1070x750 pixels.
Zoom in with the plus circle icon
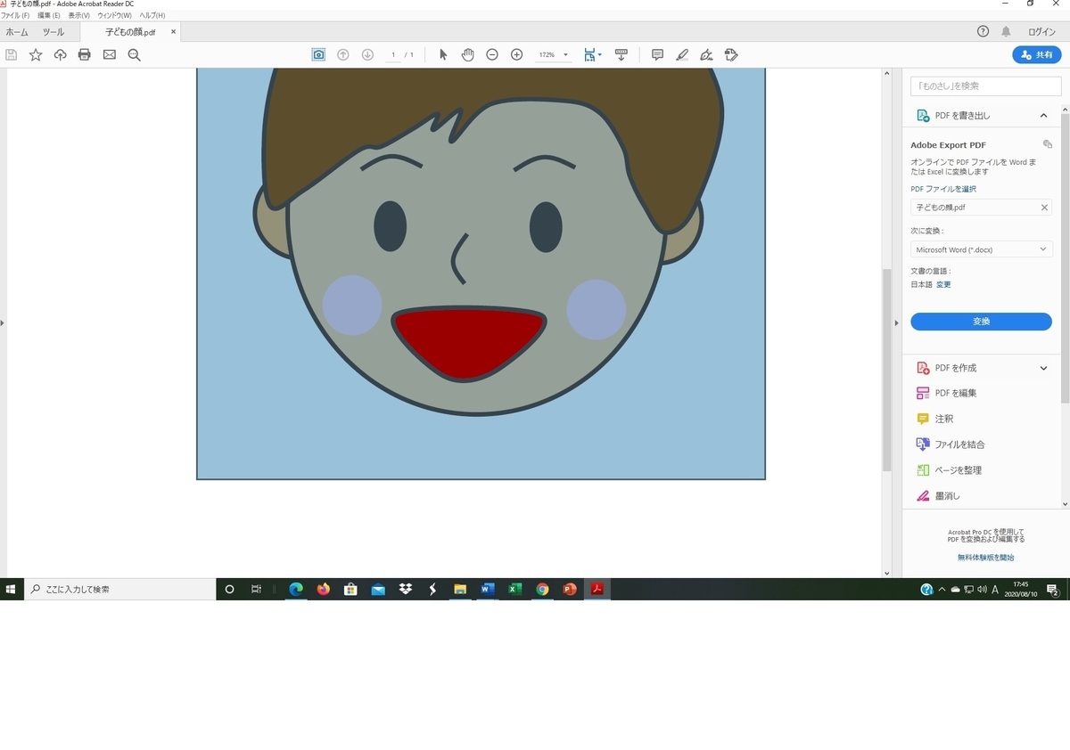click(x=516, y=55)
